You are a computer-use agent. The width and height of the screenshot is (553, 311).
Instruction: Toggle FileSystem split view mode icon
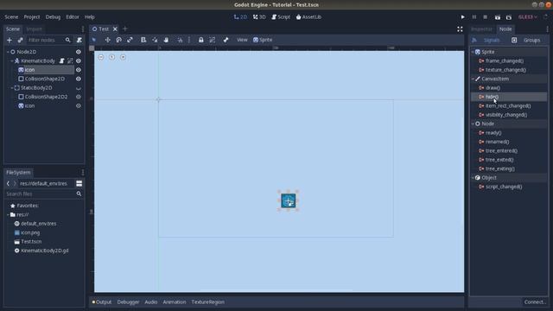[79, 184]
